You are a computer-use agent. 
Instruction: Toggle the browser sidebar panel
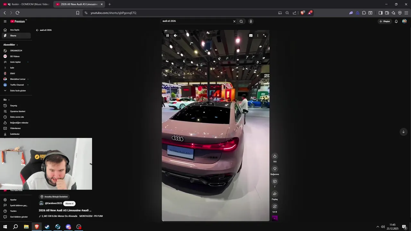pos(380,13)
